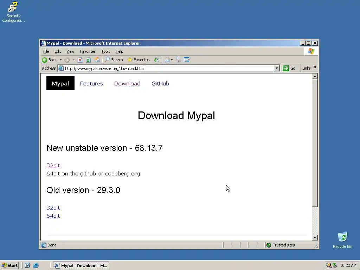Go to the Home page icon
Image resolution: width=360 pixels, height=270 pixels.
pyautogui.click(x=97, y=60)
